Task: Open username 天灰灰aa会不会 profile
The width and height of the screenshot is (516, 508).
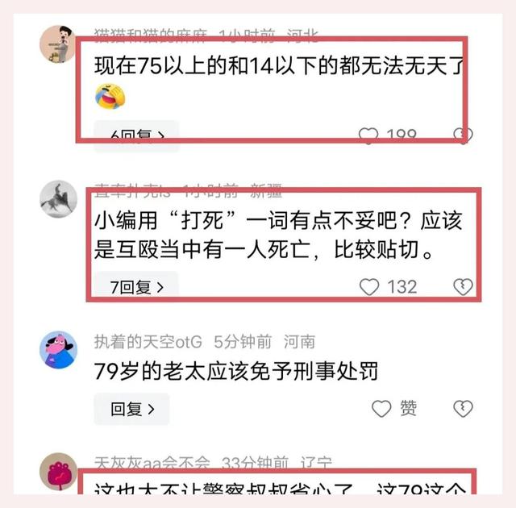Action: click(152, 463)
